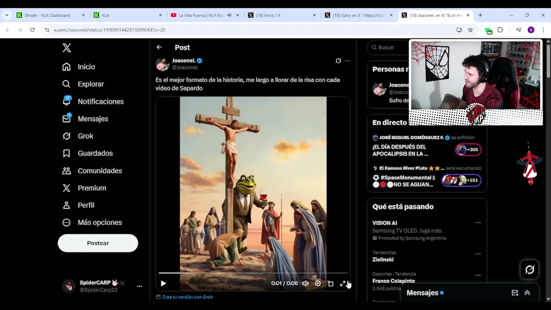The width and height of the screenshot is (551, 310).
Task: Mute the video volume icon
Action: 305,283
